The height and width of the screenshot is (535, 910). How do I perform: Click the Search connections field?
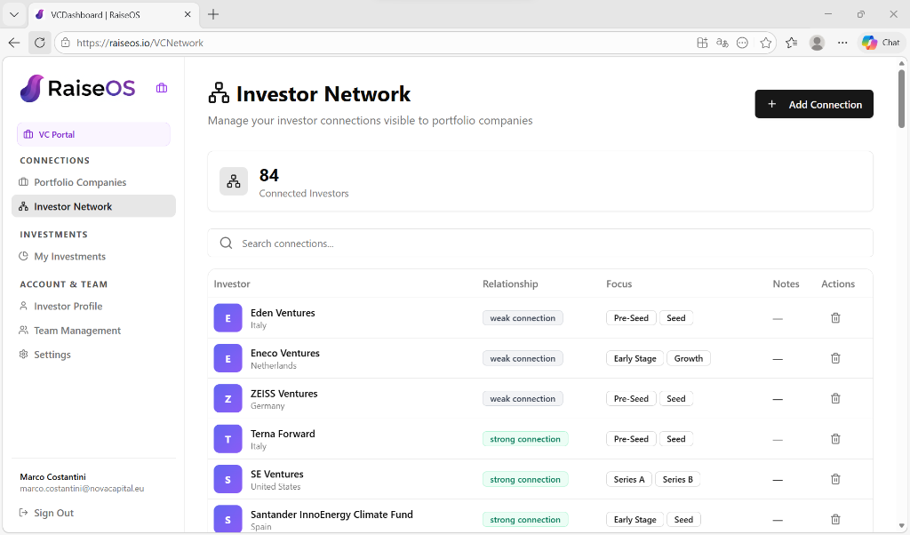540,244
